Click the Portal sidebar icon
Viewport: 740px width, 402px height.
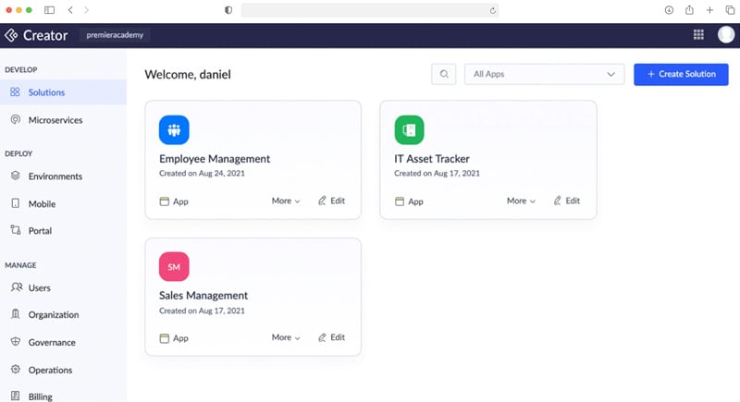(16, 230)
